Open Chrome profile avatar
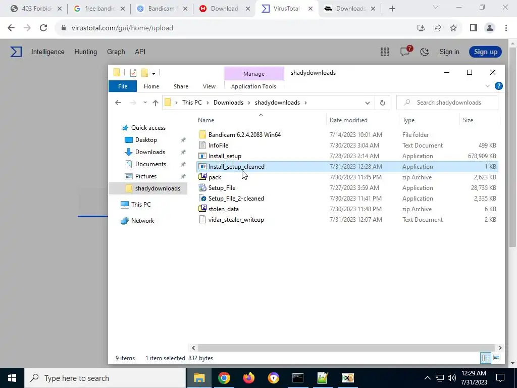Screen dimensions: 517x388 click(x=490, y=28)
